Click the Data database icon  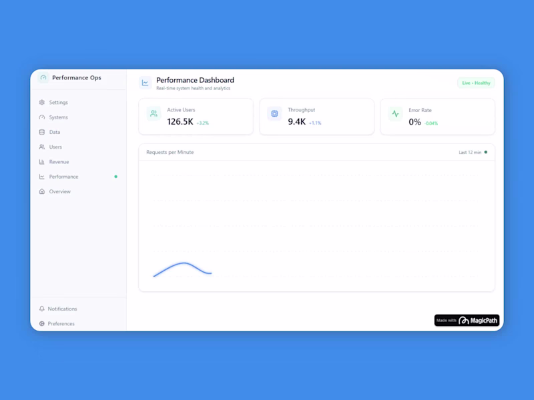tap(42, 132)
